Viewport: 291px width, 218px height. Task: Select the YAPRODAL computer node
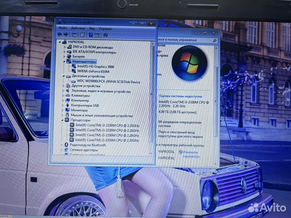pos(76,42)
